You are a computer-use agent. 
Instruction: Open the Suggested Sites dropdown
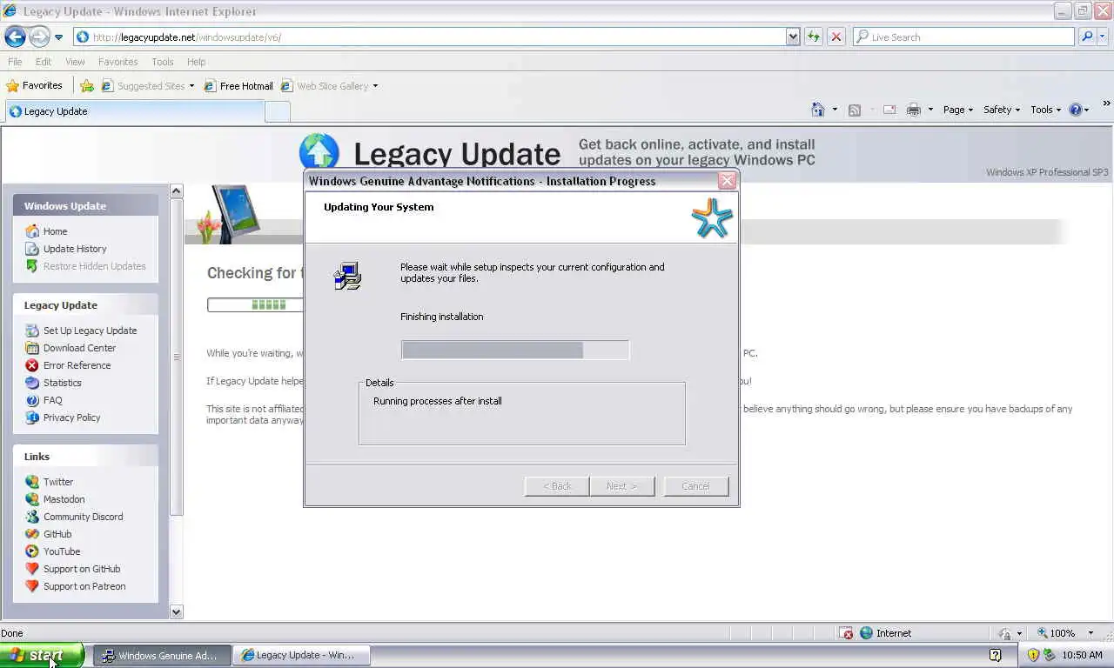pyautogui.click(x=148, y=85)
